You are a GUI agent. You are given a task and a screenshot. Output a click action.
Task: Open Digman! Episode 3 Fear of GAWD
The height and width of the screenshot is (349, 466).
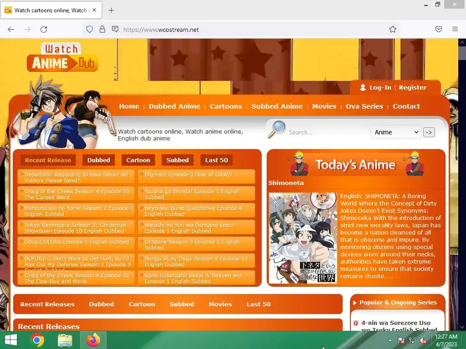tap(197, 177)
